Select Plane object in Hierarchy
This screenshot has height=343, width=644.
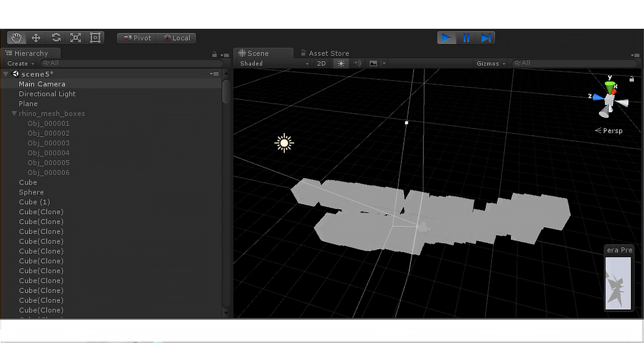(28, 103)
